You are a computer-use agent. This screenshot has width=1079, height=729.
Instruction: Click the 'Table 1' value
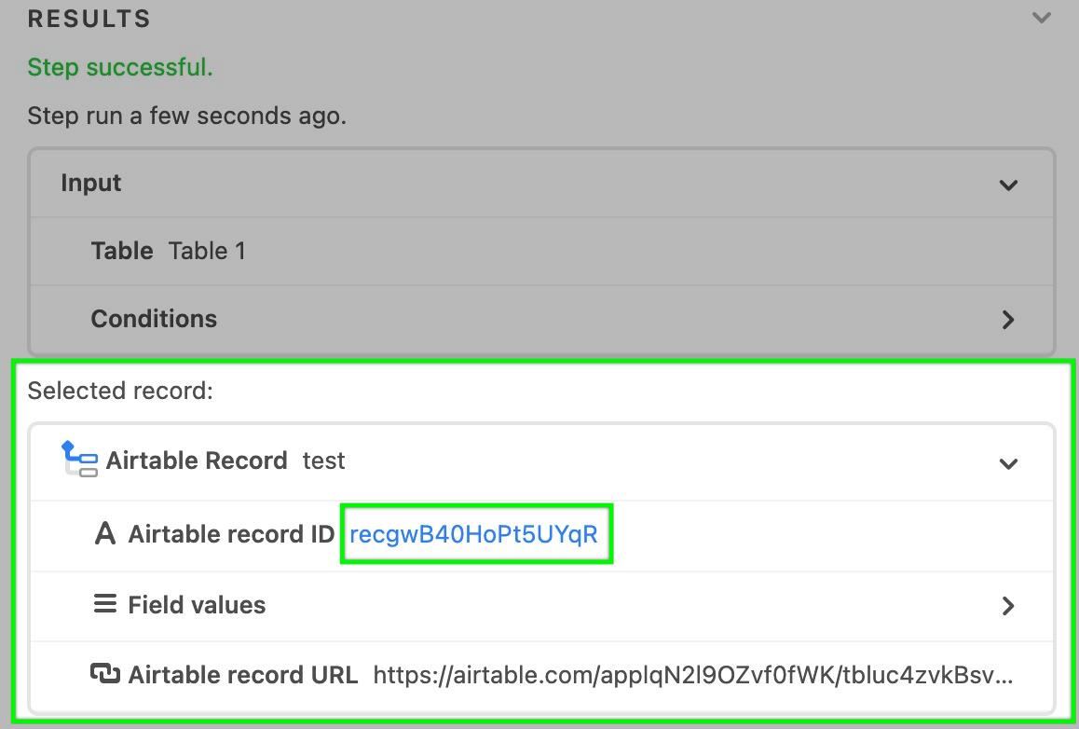(207, 251)
